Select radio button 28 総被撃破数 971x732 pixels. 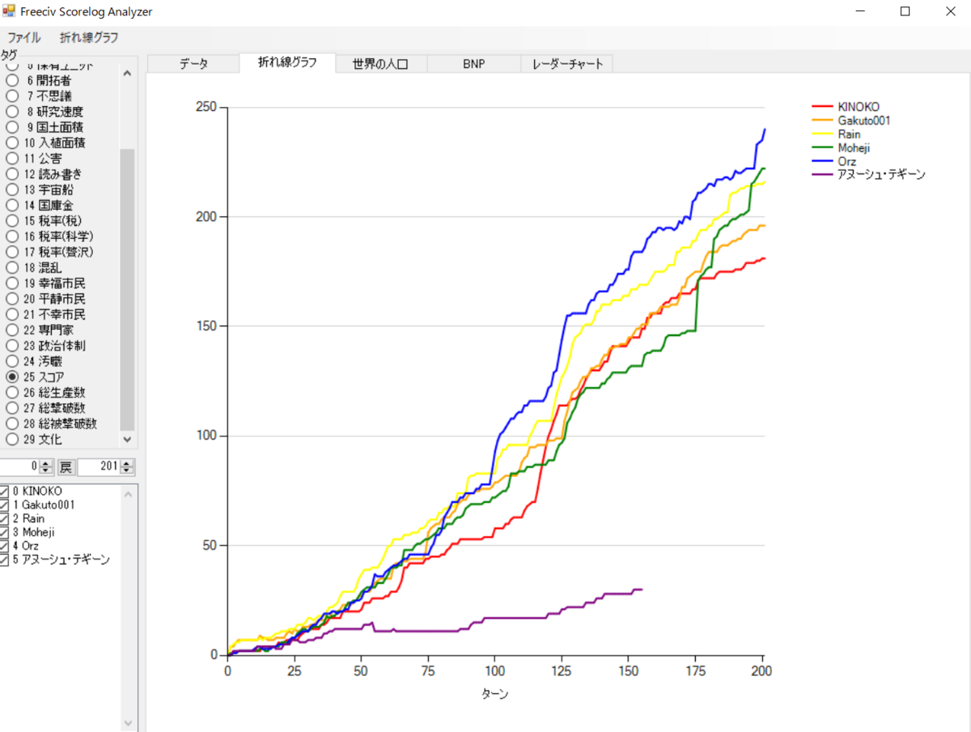pyautogui.click(x=12, y=423)
